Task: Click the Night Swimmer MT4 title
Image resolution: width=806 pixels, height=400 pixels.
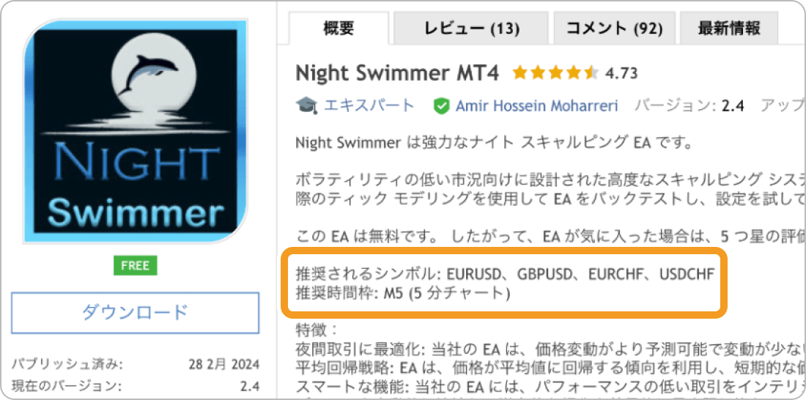Action: click(397, 73)
